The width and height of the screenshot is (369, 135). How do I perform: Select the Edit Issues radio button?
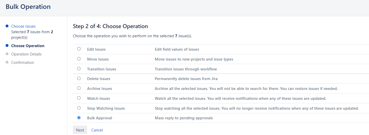(79, 49)
